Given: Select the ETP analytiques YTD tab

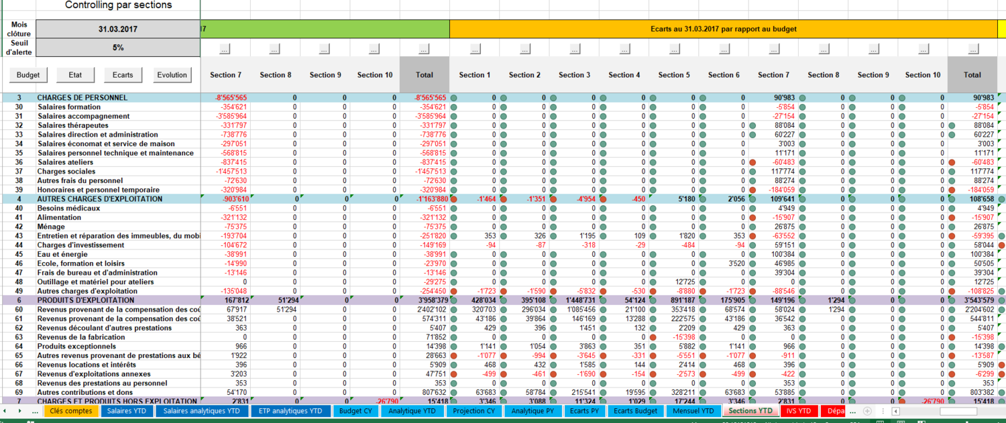Looking at the screenshot, I should pos(290,411).
